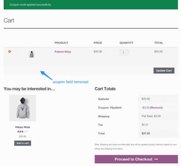181x166 pixels.
Task: Remove the 10patient coupon
Action: click(x=156, y=108)
